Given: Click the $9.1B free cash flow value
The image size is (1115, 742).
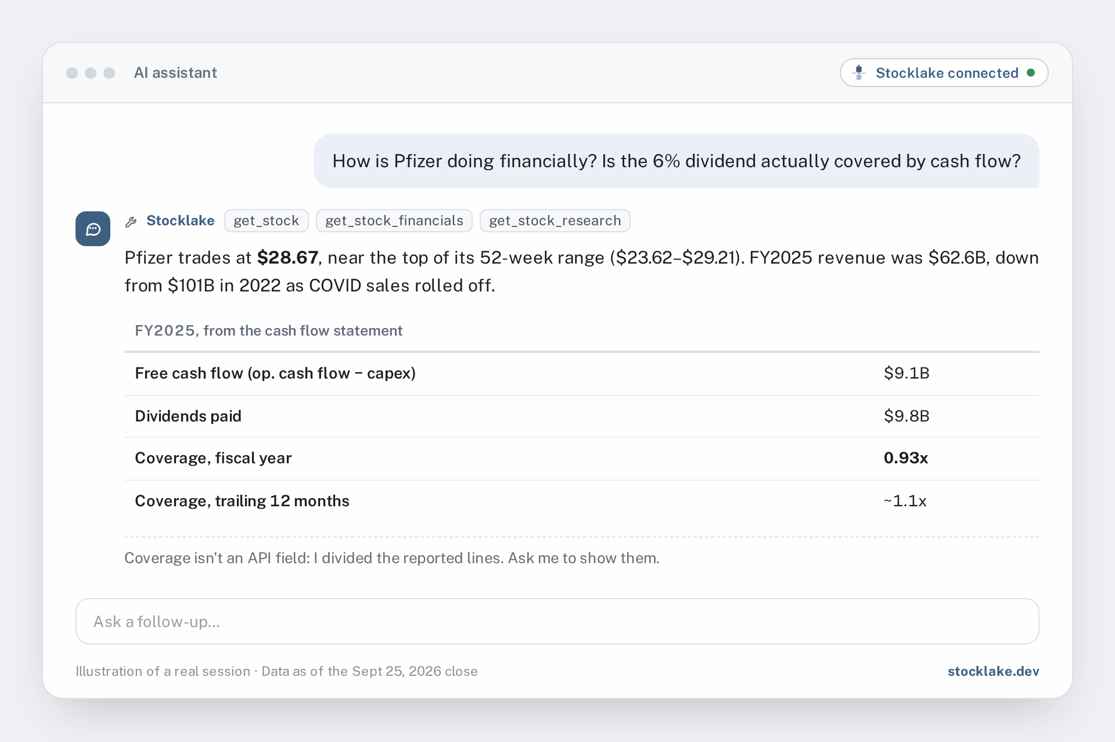Looking at the screenshot, I should [x=907, y=373].
